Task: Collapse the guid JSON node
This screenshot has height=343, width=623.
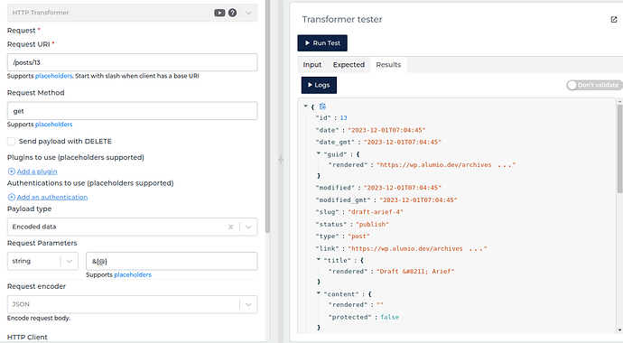Action: pos(318,153)
